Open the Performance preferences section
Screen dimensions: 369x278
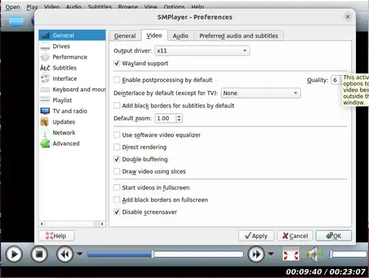pos(72,57)
